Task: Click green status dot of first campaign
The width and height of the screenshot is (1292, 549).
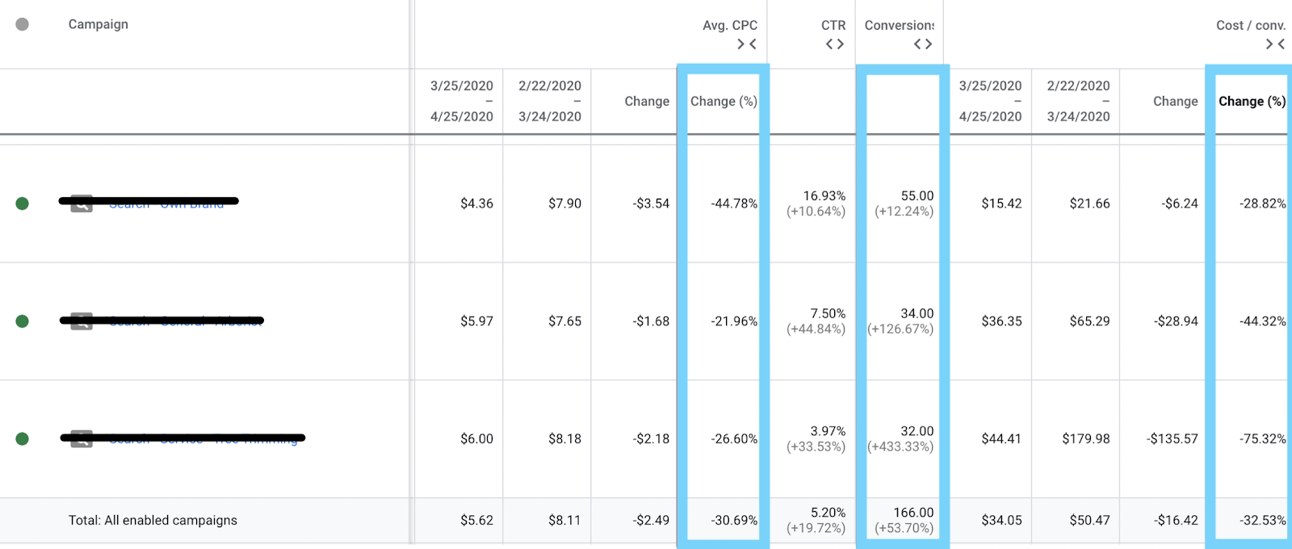Action: click(x=23, y=203)
